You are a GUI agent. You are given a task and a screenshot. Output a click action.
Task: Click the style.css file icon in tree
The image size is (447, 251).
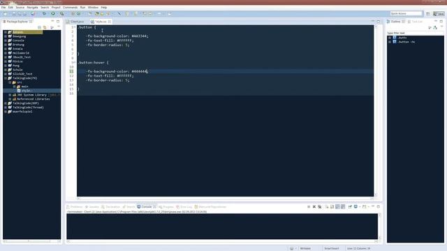pyautogui.click(x=19, y=91)
